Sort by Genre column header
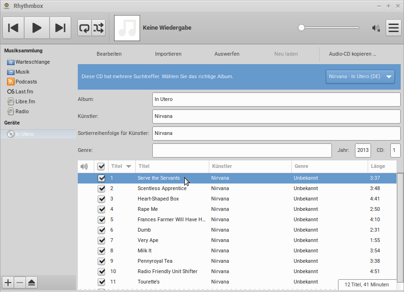The height and width of the screenshot is (292, 404). [x=330, y=166]
